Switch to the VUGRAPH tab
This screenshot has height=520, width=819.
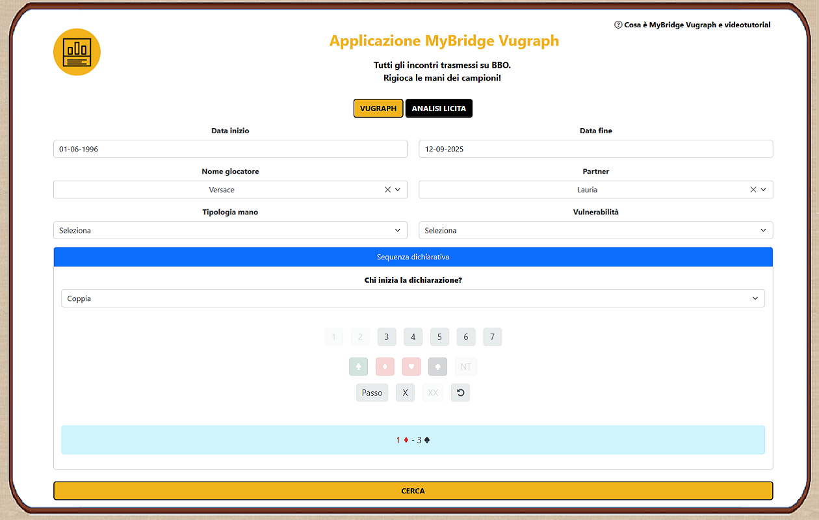pyautogui.click(x=378, y=109)
